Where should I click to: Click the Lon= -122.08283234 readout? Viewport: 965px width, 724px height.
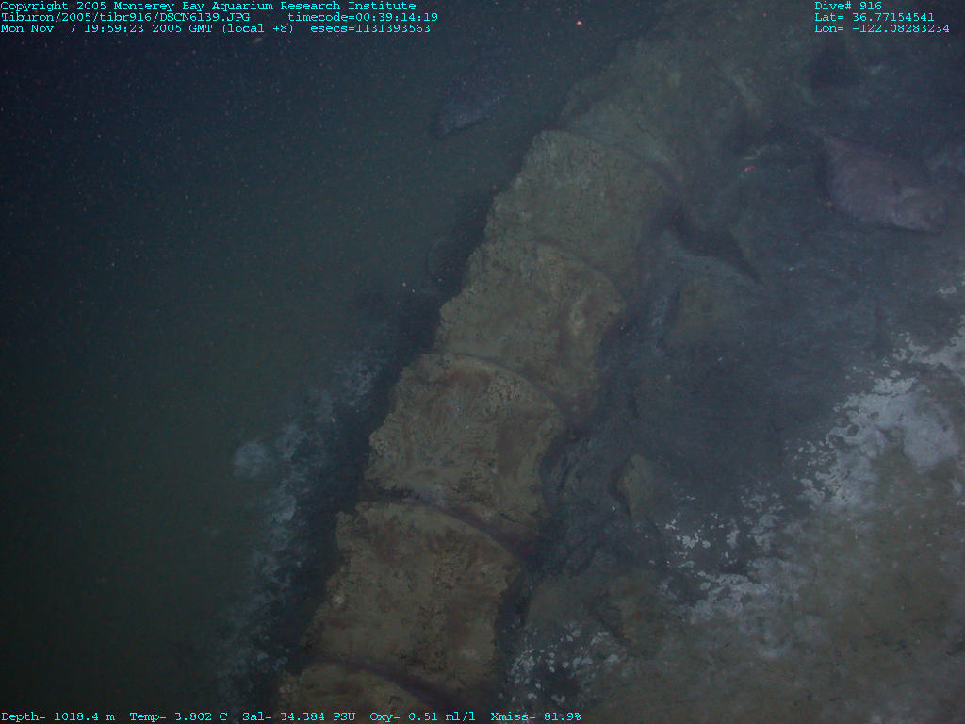click(881, 28)
